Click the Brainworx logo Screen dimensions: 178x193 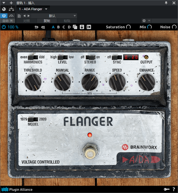click(x=139, y=147)
